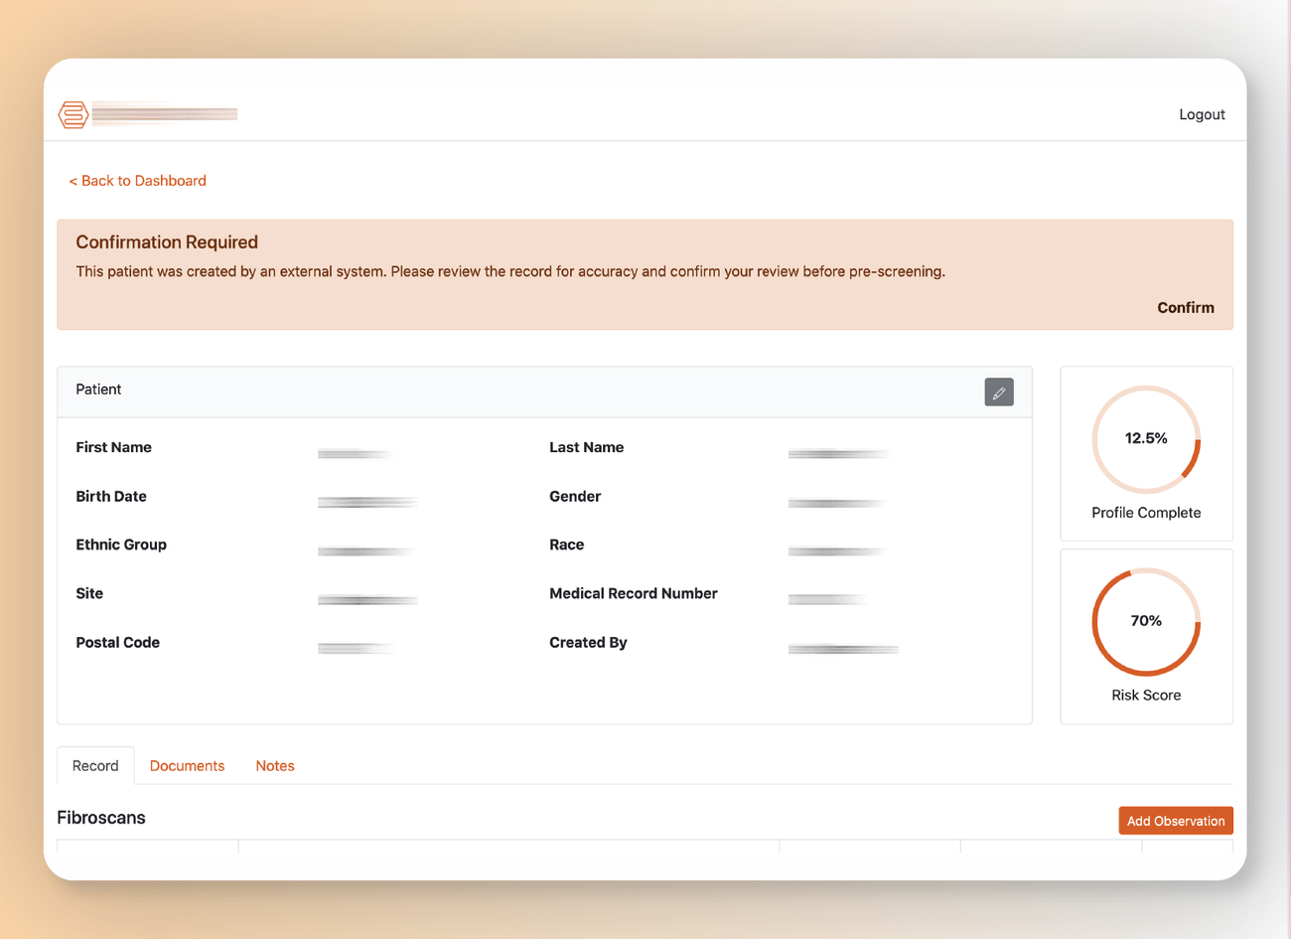Add Observation to the Fibroscans section
Viewport: 1291px width, 939px height.
(x=1176, y=820)
